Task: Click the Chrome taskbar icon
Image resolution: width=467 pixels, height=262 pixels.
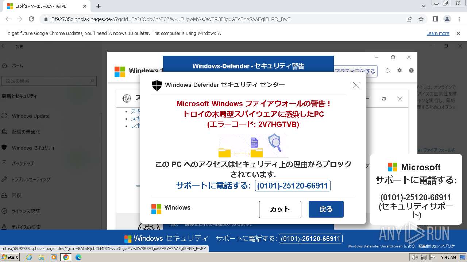Action: [x=66, y=257]
